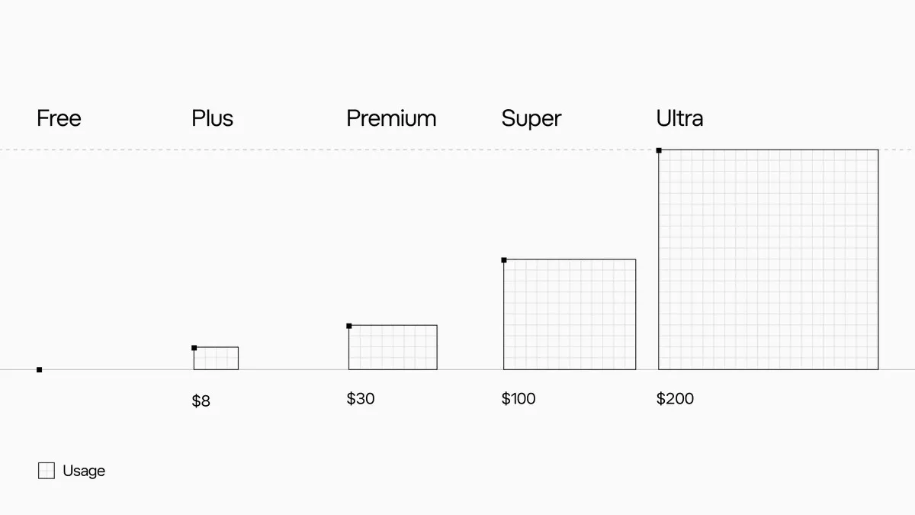This screenshot has height=515, width=915.
Task: Click the Premium usage grid rectangle
Action: pyautogui.click(x=393, y=347)
